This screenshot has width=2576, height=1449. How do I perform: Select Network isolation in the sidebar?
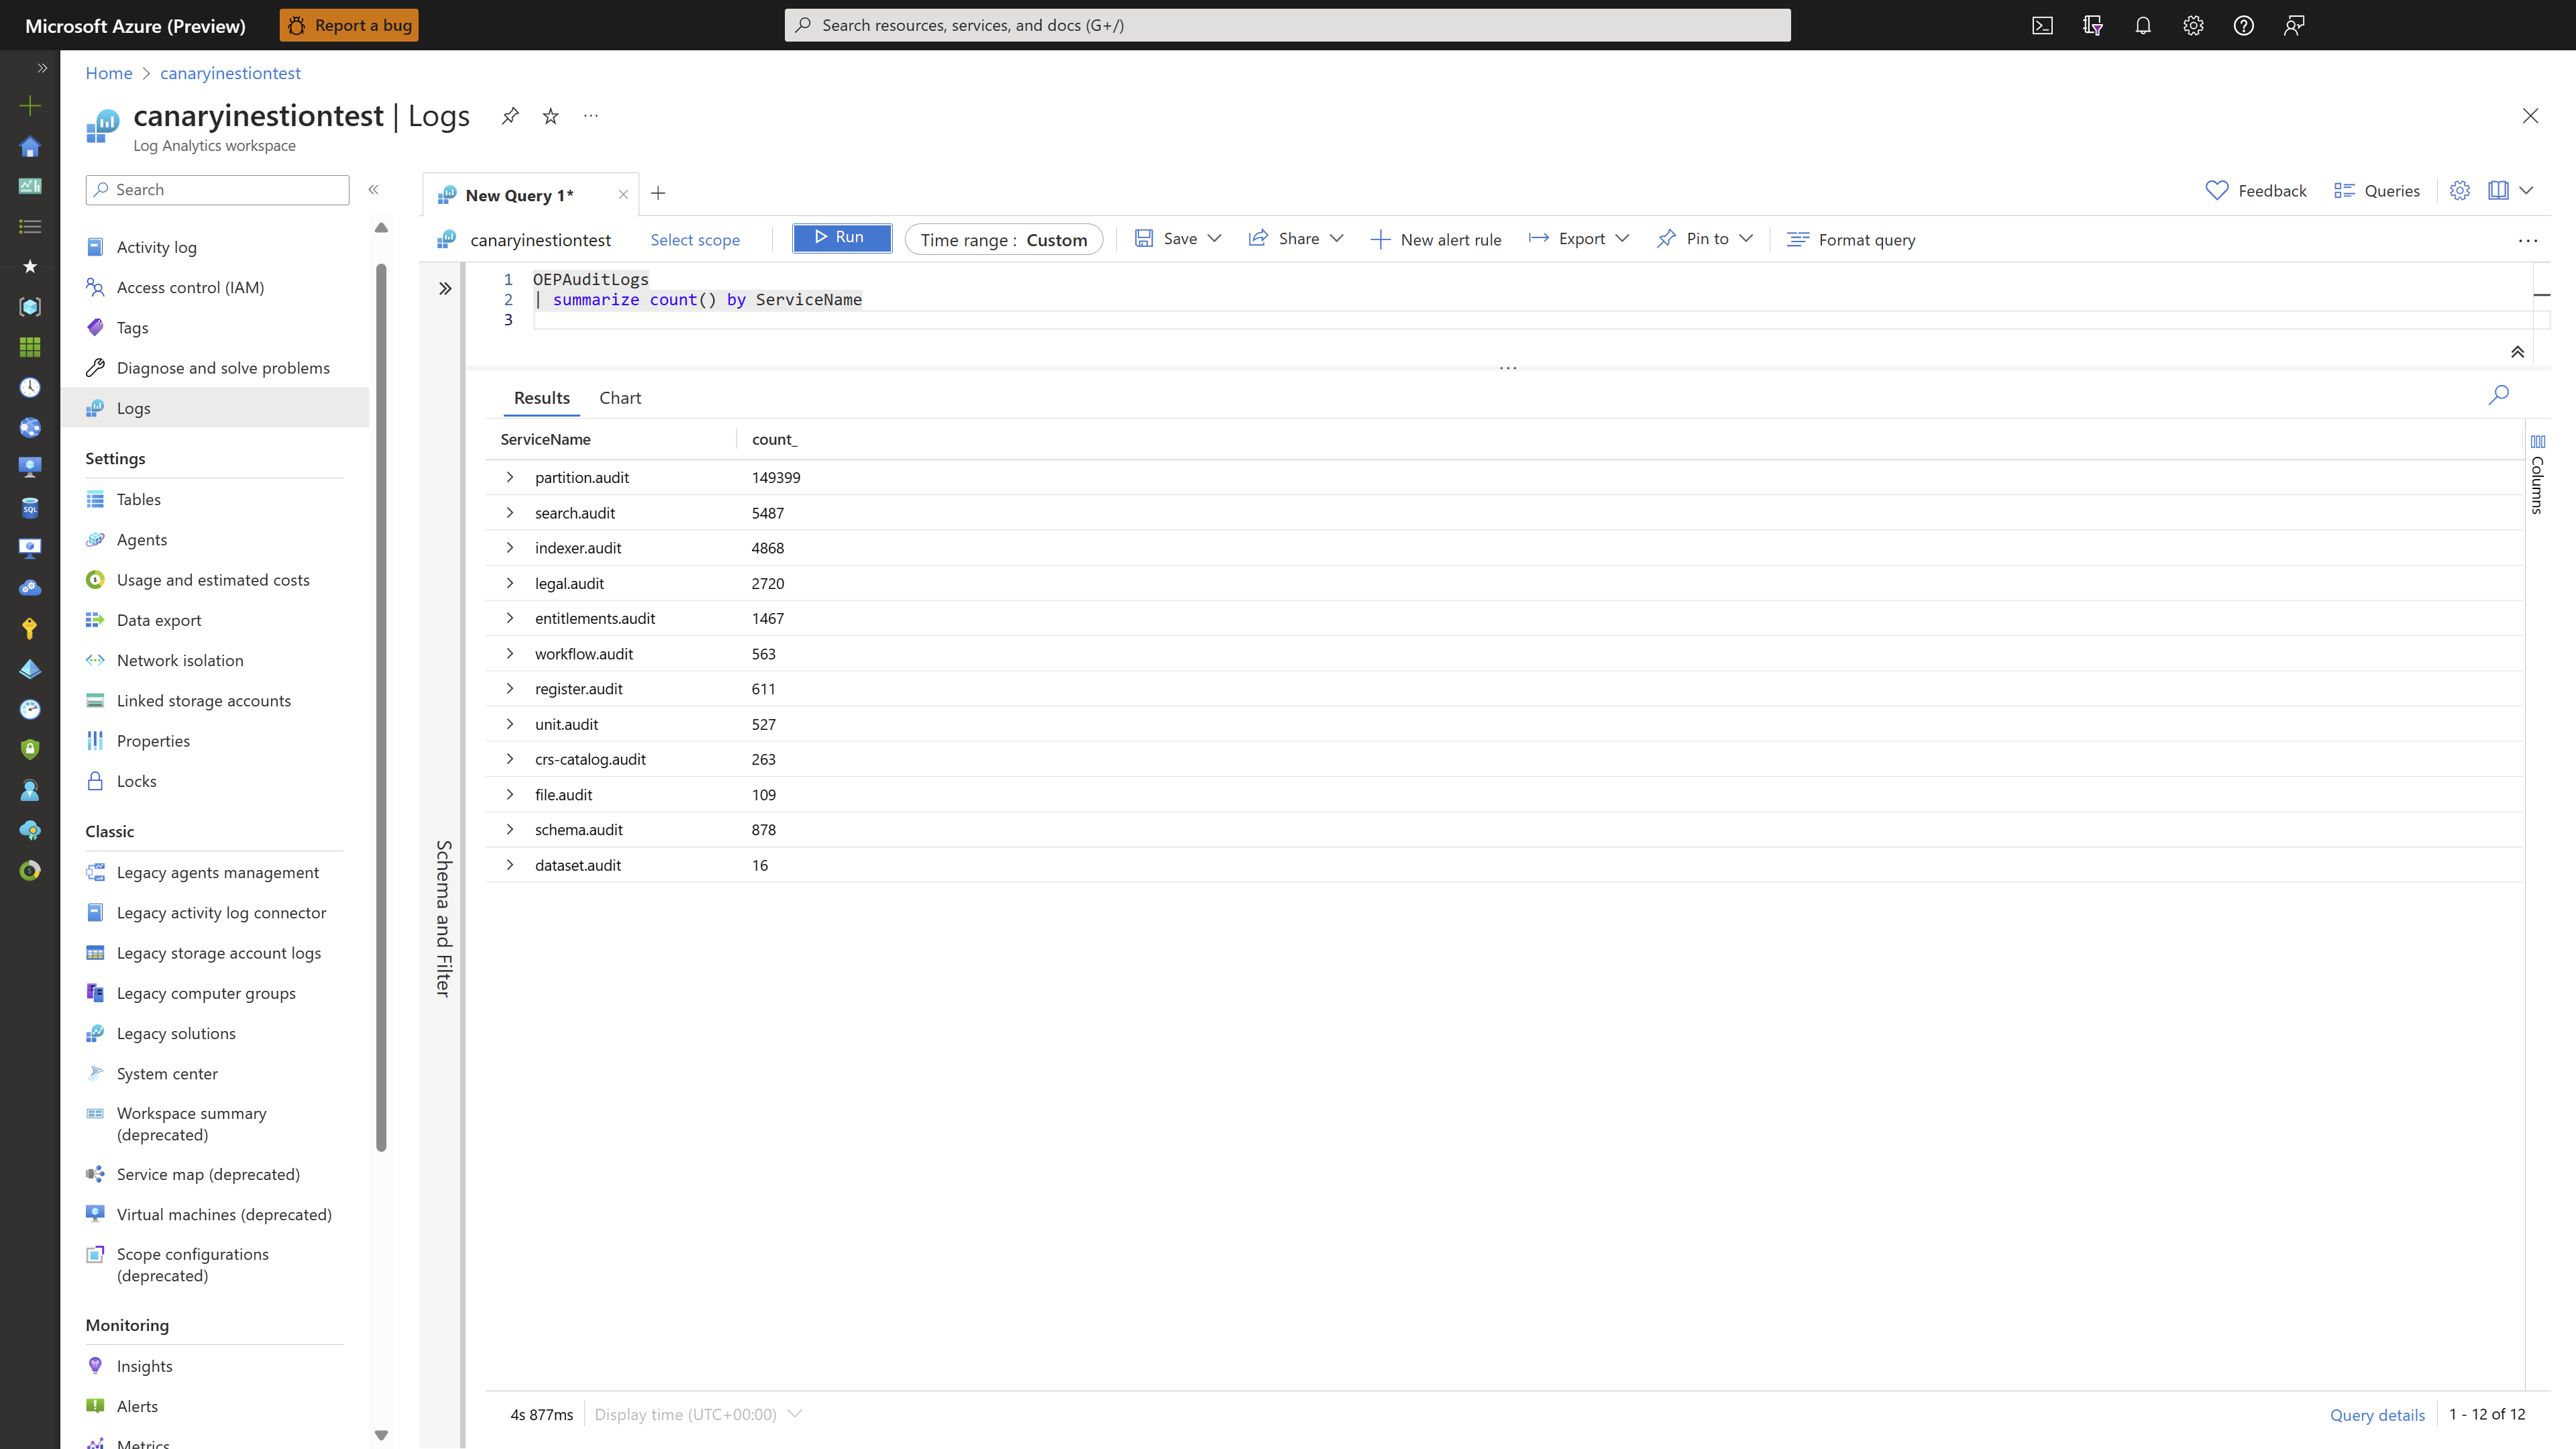[180, 660]
